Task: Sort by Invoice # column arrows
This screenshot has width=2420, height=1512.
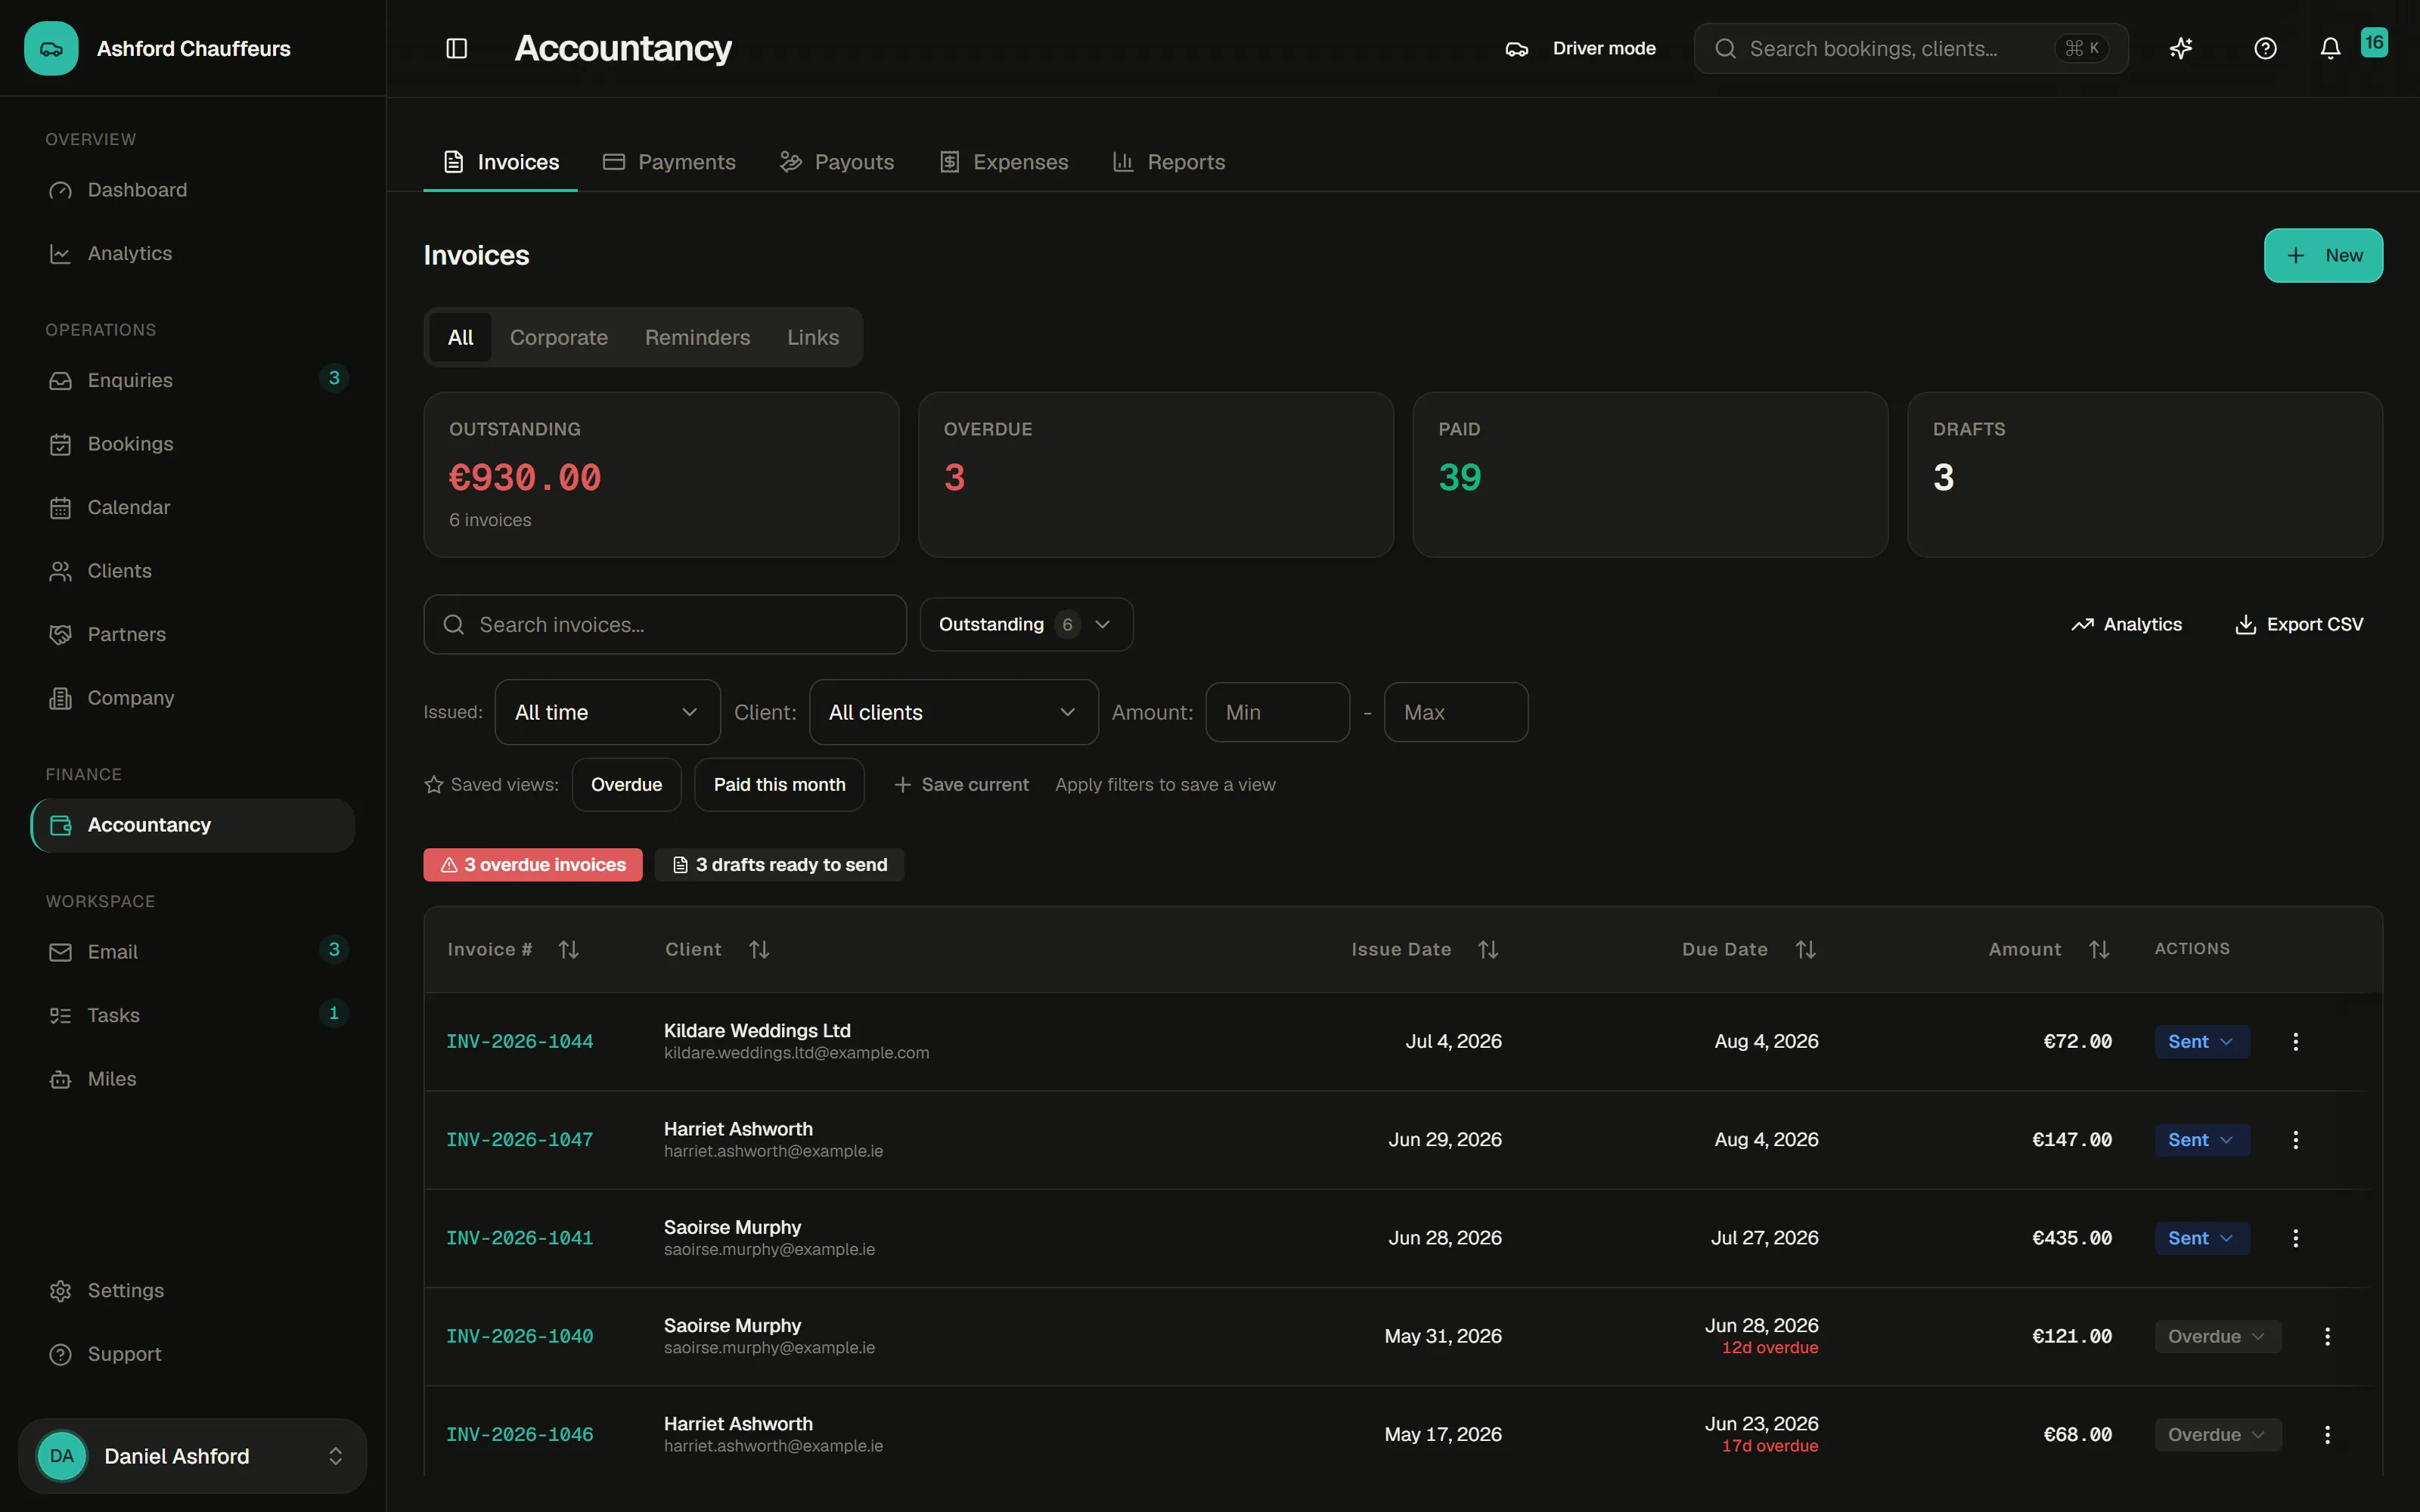Action: pos(569,949)
